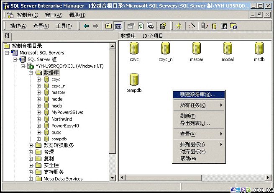Click the Properties toolbar icon
274x193 pixels.
pyautogui.click(x=131, y=26)
